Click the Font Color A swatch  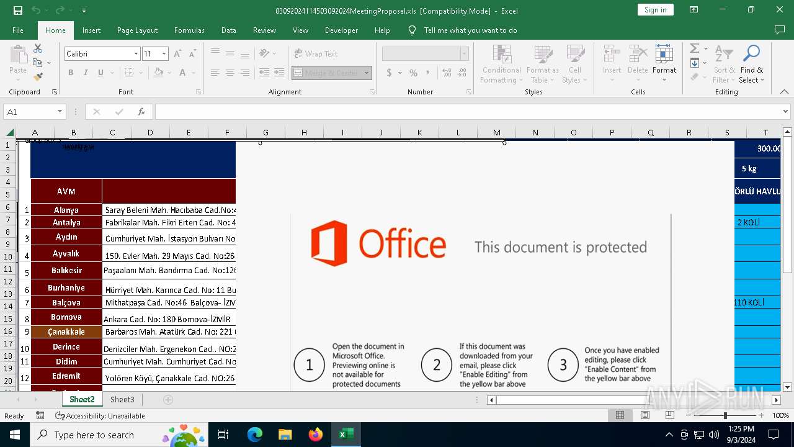click(183, 73)
